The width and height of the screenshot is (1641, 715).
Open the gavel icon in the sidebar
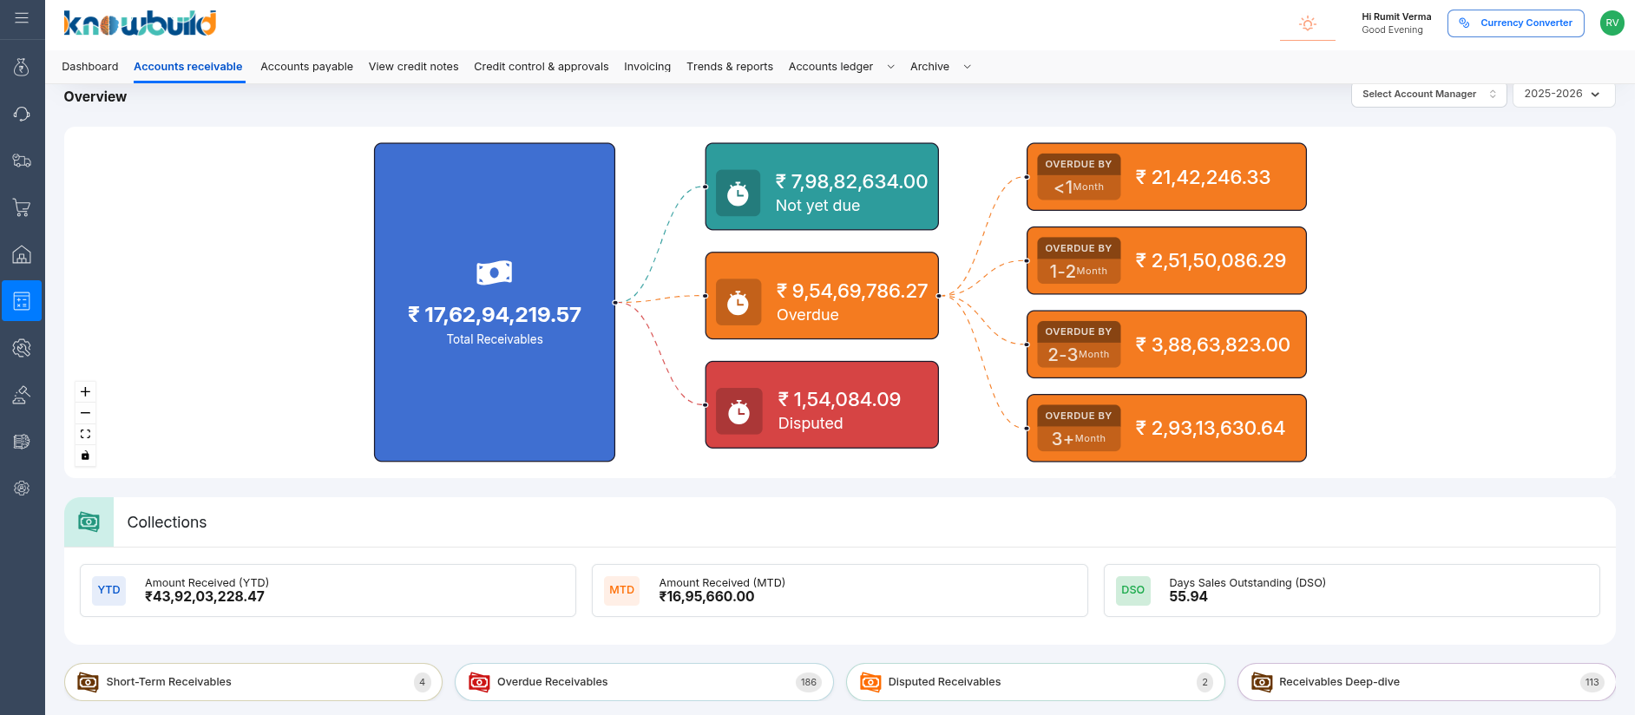tap(22, 395)
